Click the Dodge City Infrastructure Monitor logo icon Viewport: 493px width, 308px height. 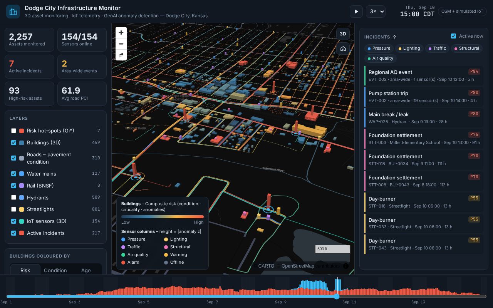tap(13, 12)
